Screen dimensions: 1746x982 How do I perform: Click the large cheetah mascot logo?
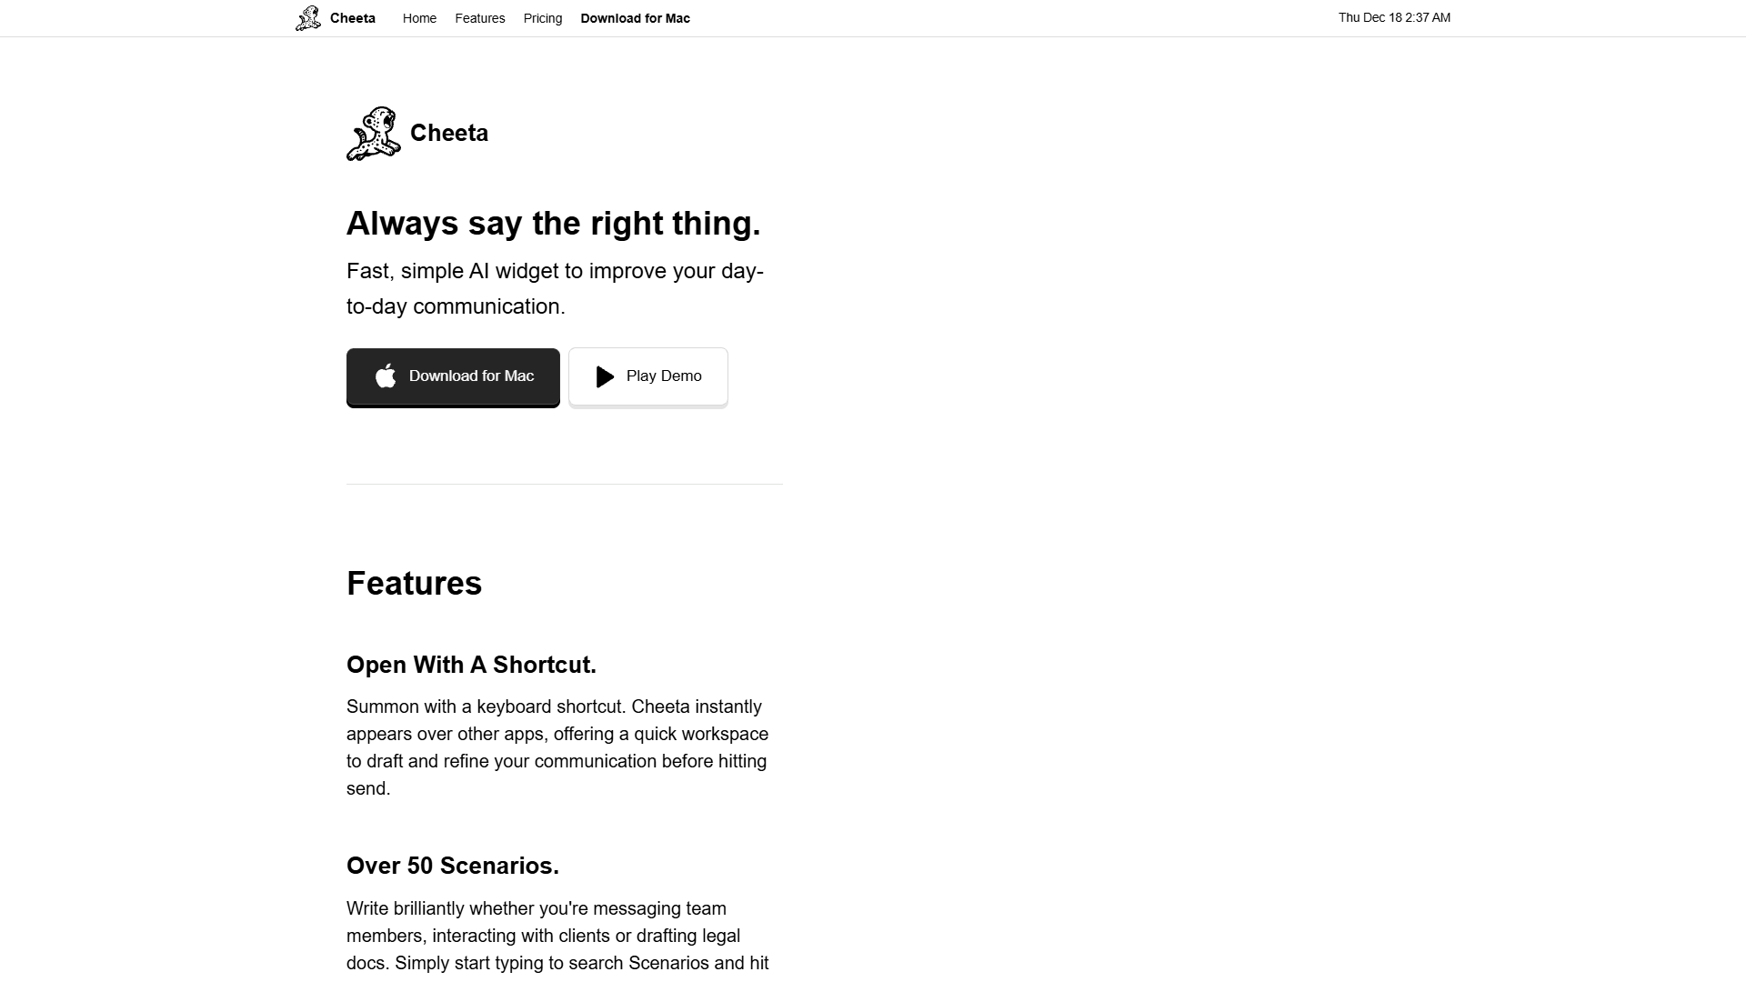tap(374, 134)
